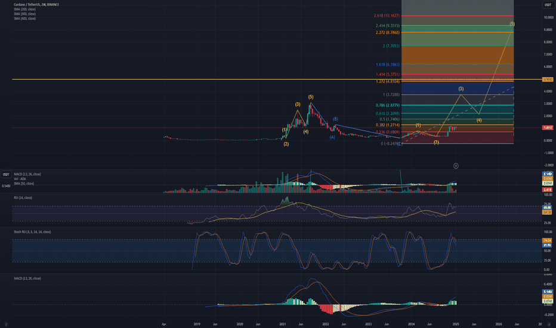
Task: Select the MACD legend above the Vol · ADA line
Action: (x=27, y=174)
